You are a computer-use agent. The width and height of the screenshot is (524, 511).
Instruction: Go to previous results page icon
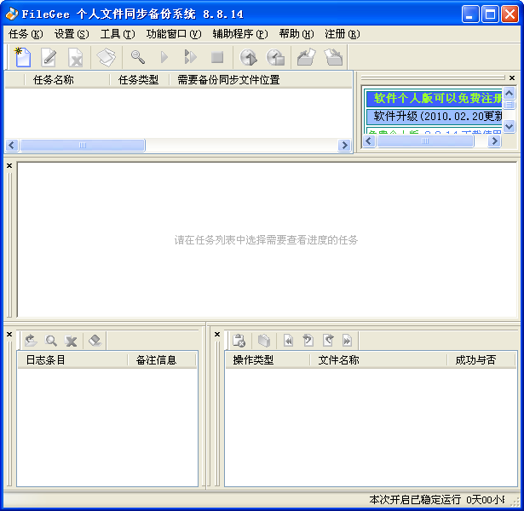(x=308, y=341)
